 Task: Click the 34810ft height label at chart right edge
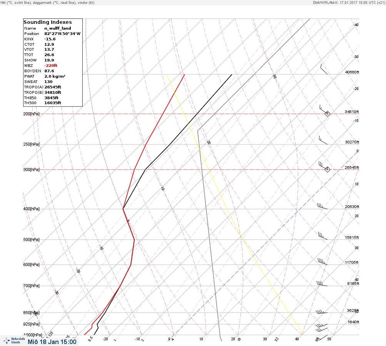coord(352,111)
